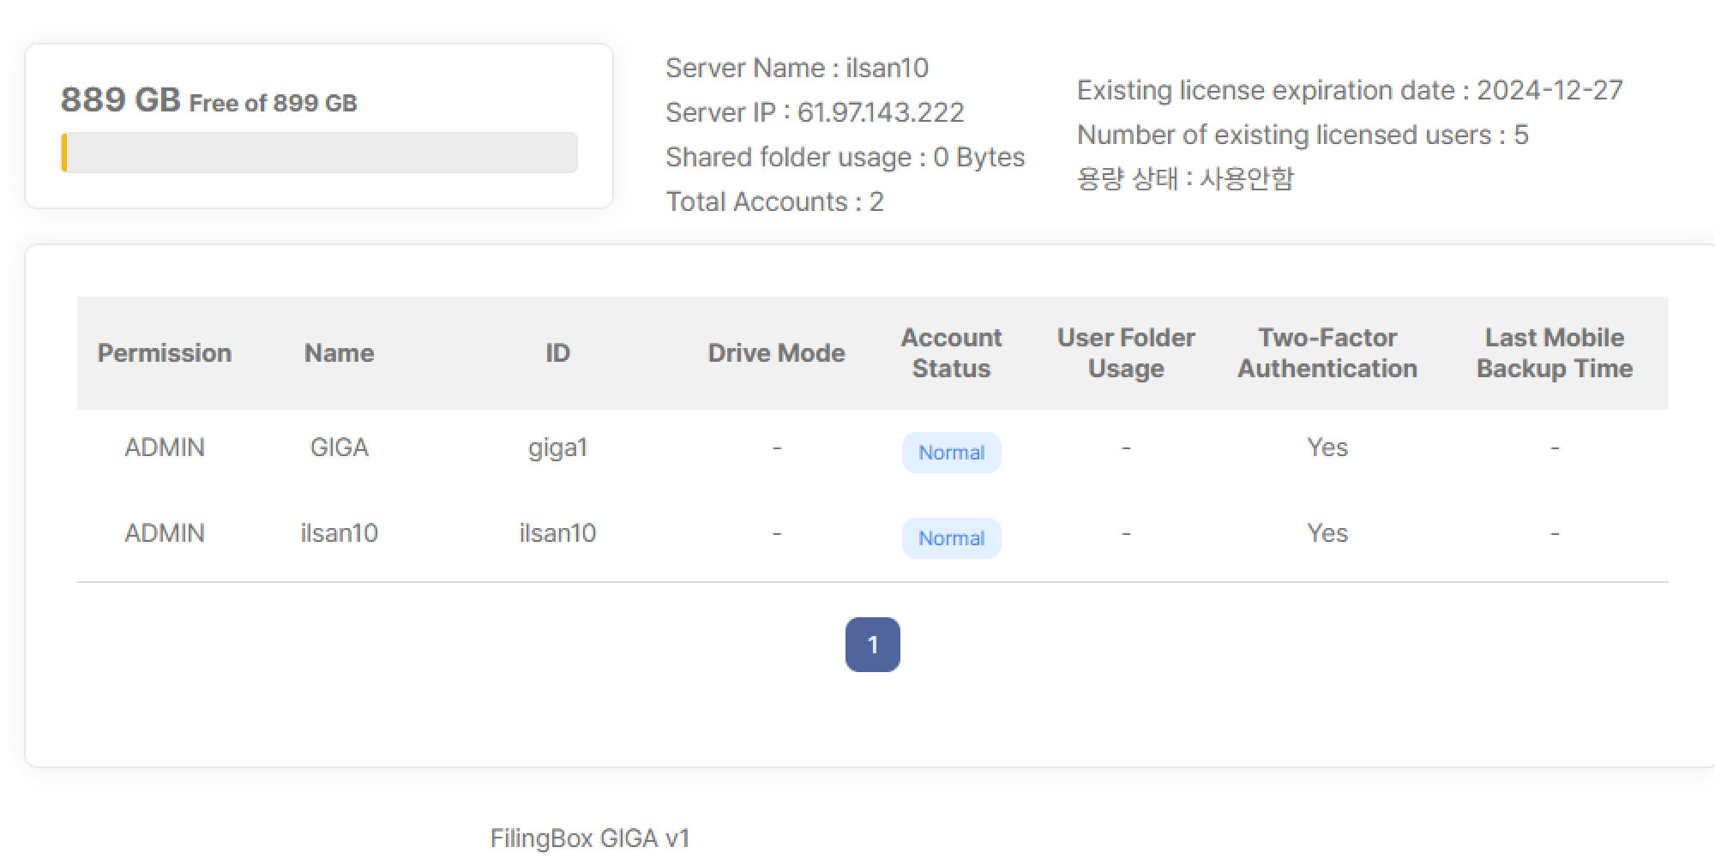The image size is (1715, 859).
Task: Select the Drive Mode column header
Action: point(776,353)
